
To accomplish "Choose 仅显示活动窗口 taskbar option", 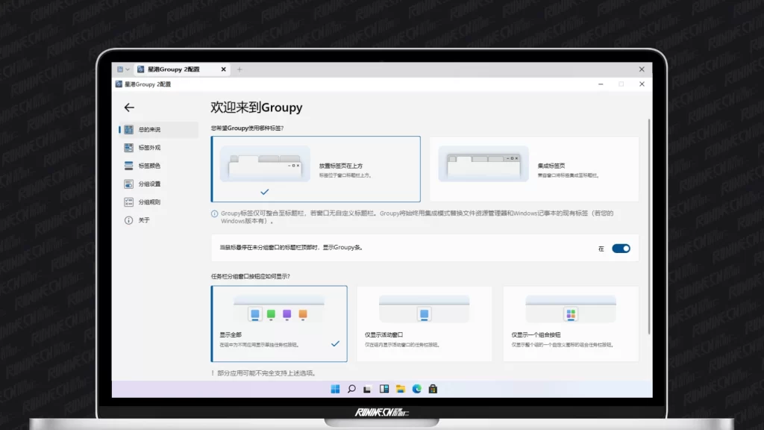I will (424, 323).
